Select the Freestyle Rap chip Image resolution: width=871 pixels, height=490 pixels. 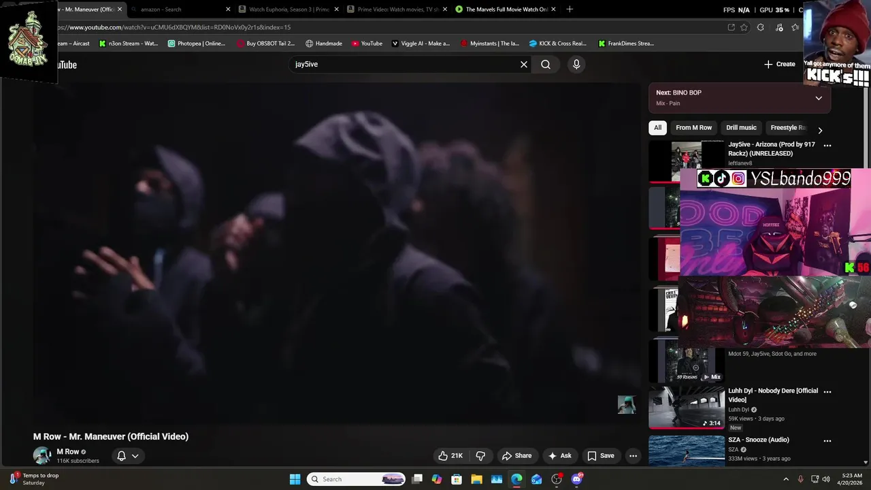point(787,127)
